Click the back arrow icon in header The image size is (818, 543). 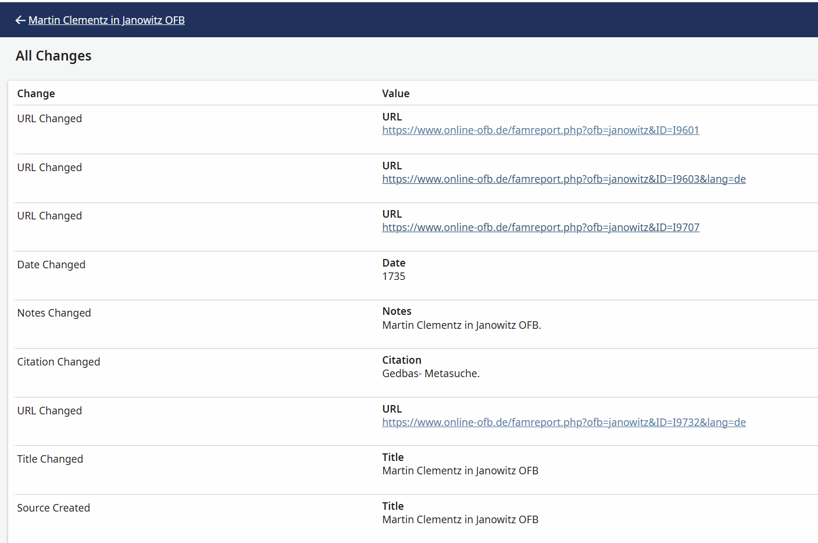[20, 20]
